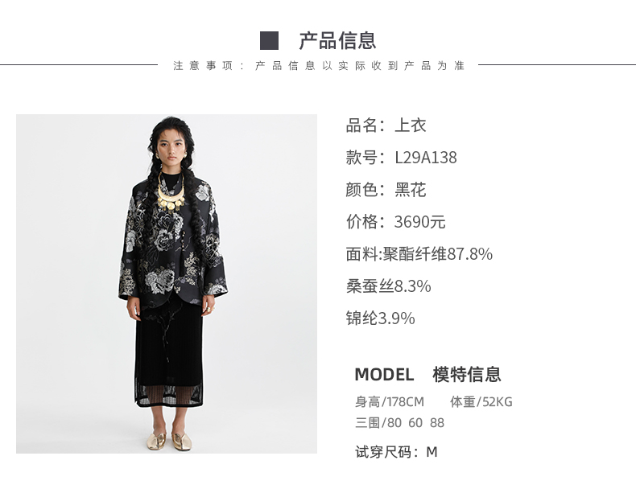Image resolution: width=636 pixels, height=493 pixels.
Task: Select the height info 身高/178CM
Action: pos(390,402)
